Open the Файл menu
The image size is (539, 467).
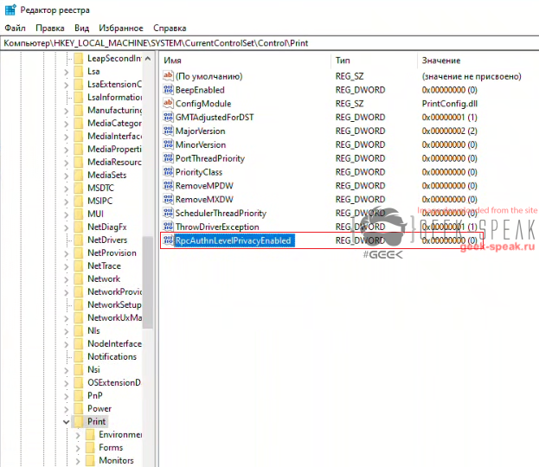click(15, 28)
